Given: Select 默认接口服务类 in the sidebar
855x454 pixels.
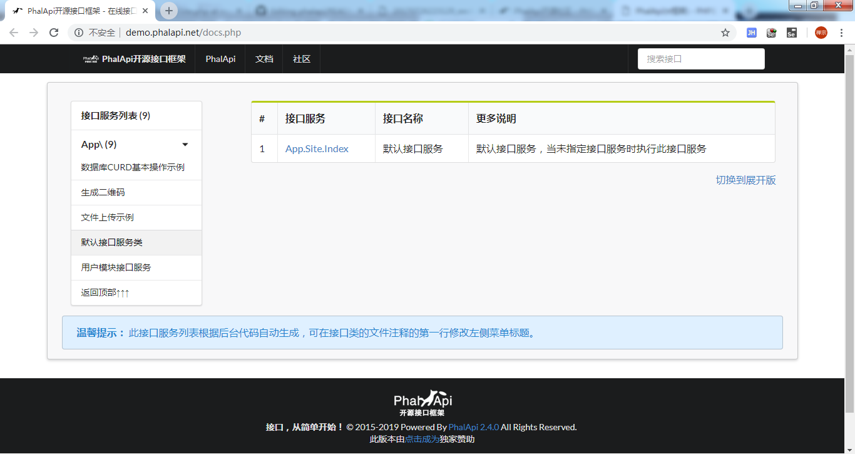Looking at the screenshot, I should (x=136, y=242).
